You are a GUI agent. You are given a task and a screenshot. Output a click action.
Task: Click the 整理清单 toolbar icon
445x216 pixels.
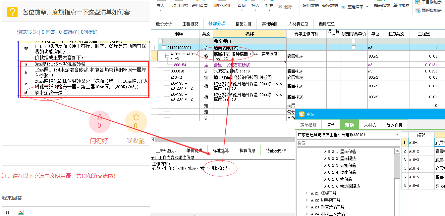click(x=343, y=7)
